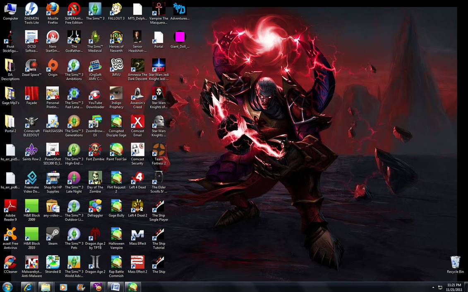468x292 pixels.
Task: Select Heroes of Newerth shortcut
Action: click(x=116, y=41)
